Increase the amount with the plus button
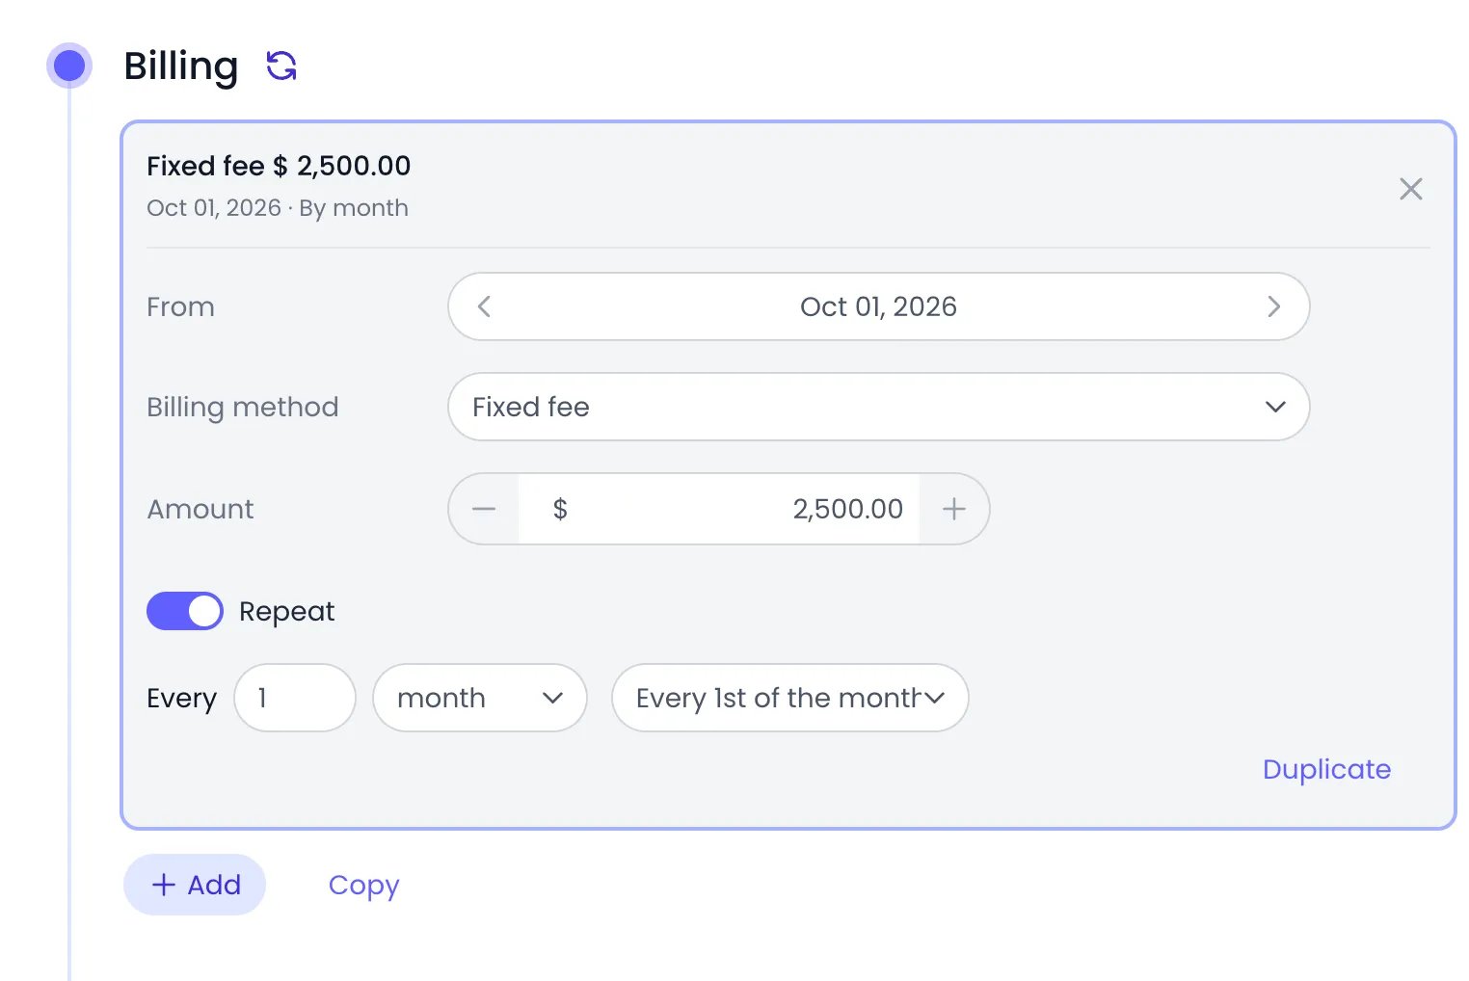The height and width of the screenshot is (981, 1469). point(954,509)
